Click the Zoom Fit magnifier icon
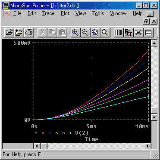This screenshot has height=160, width=160. [105, 33]
